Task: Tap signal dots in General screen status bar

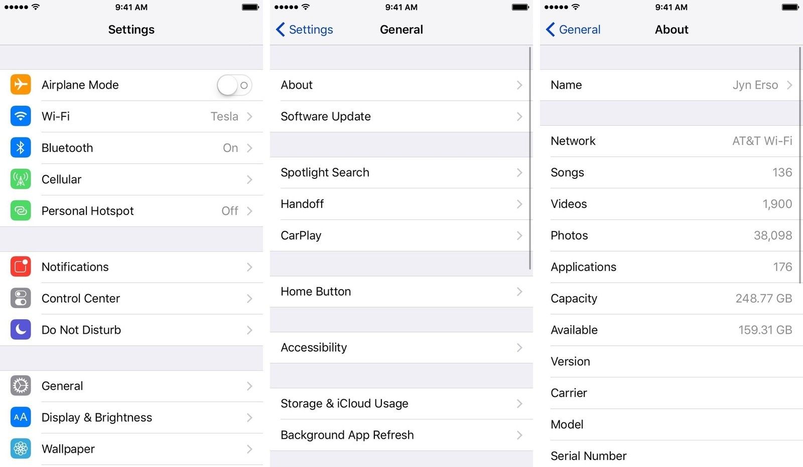Action: (287, 7)
